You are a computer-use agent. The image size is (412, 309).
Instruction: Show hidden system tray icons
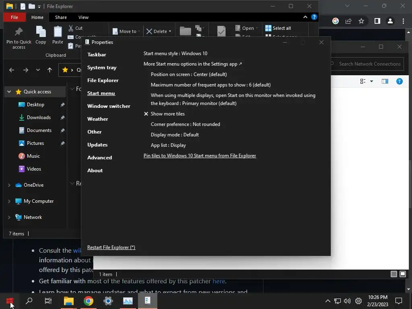[x=328, y=301]
